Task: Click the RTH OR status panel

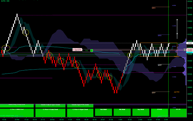Action: (178, 113)
